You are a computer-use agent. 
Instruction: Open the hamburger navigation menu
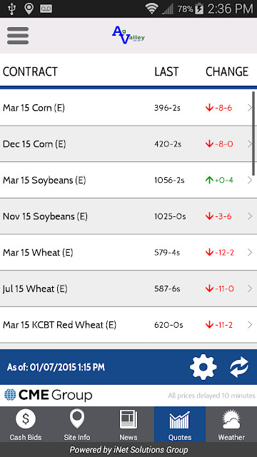18,36
